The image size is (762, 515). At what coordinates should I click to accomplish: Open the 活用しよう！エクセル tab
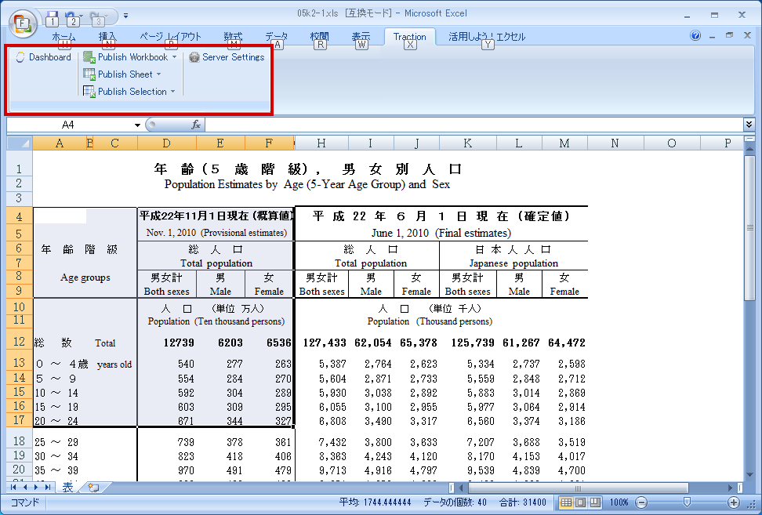tap(487, 36)
